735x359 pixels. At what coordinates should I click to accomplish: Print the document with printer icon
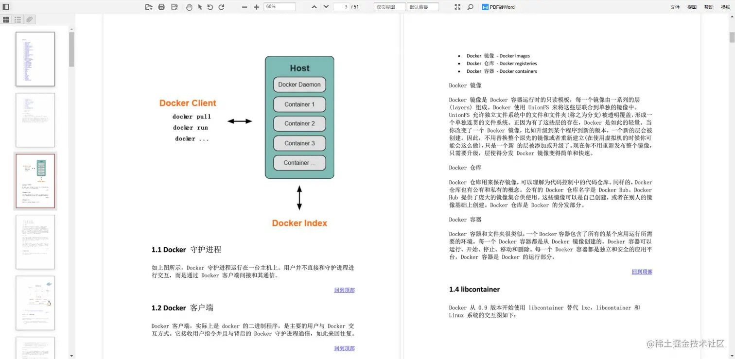[x=161, y=7]
